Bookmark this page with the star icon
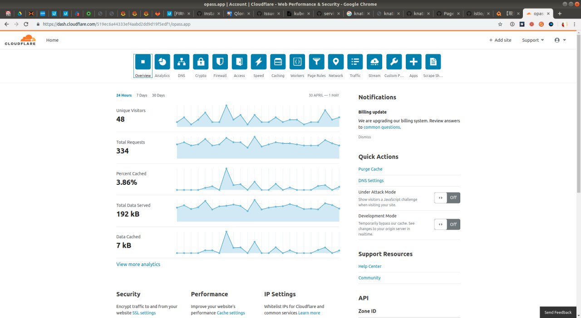This screenshot has width=581, height=318. coord(500,24)
